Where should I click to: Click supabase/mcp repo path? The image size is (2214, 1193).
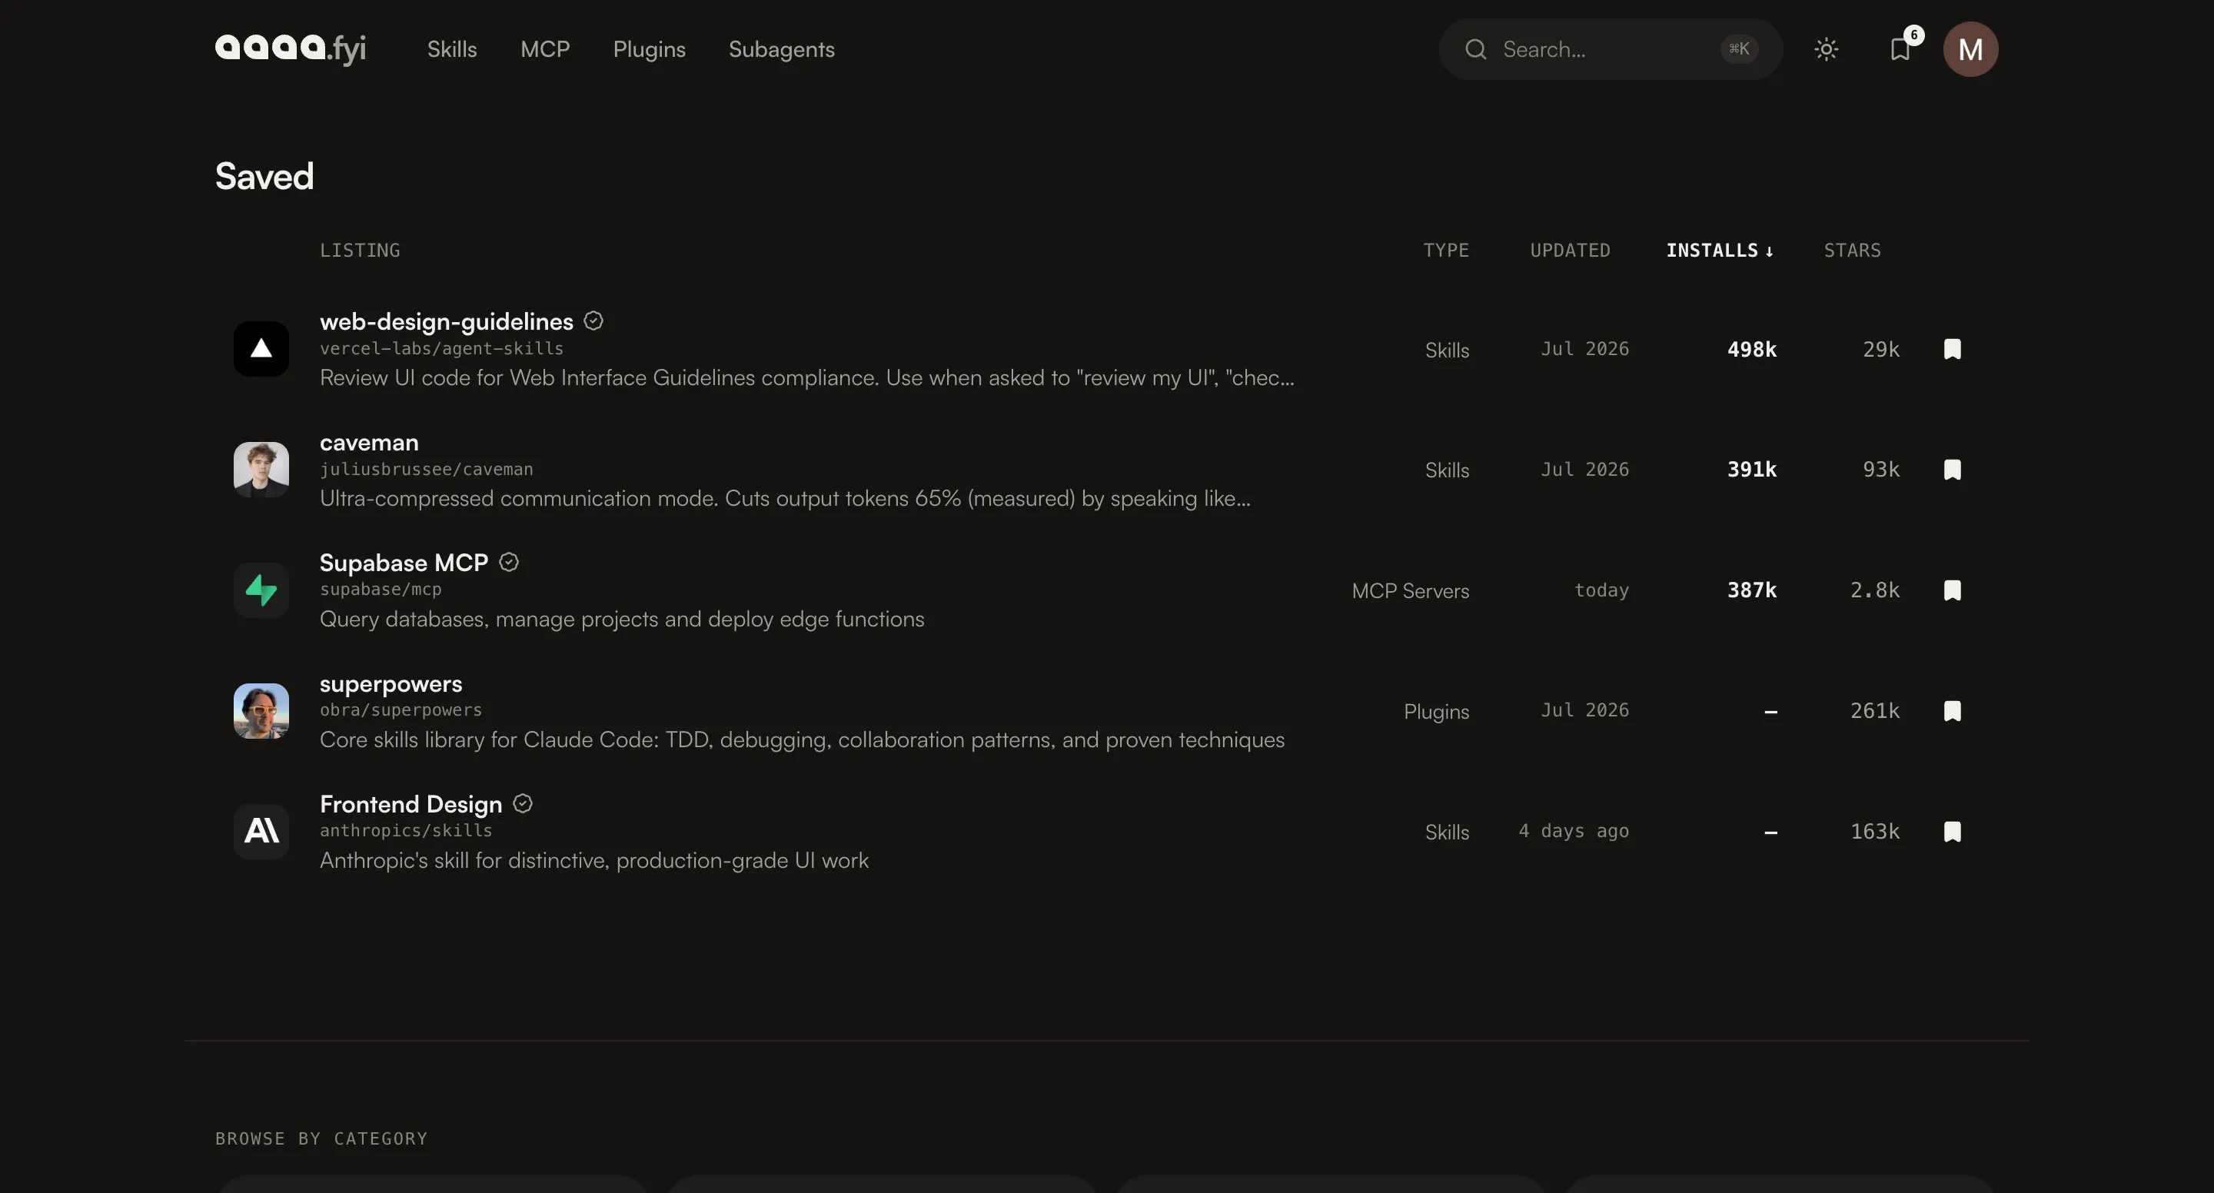click(381, 590)
